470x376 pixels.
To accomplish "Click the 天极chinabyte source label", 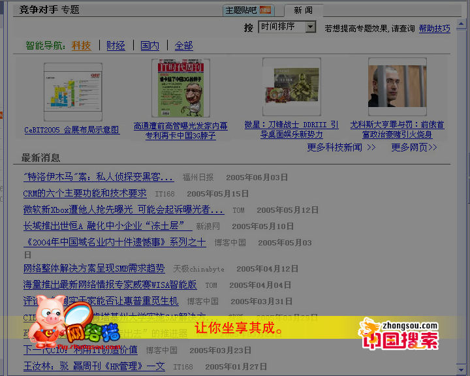I will click(198, 269).
